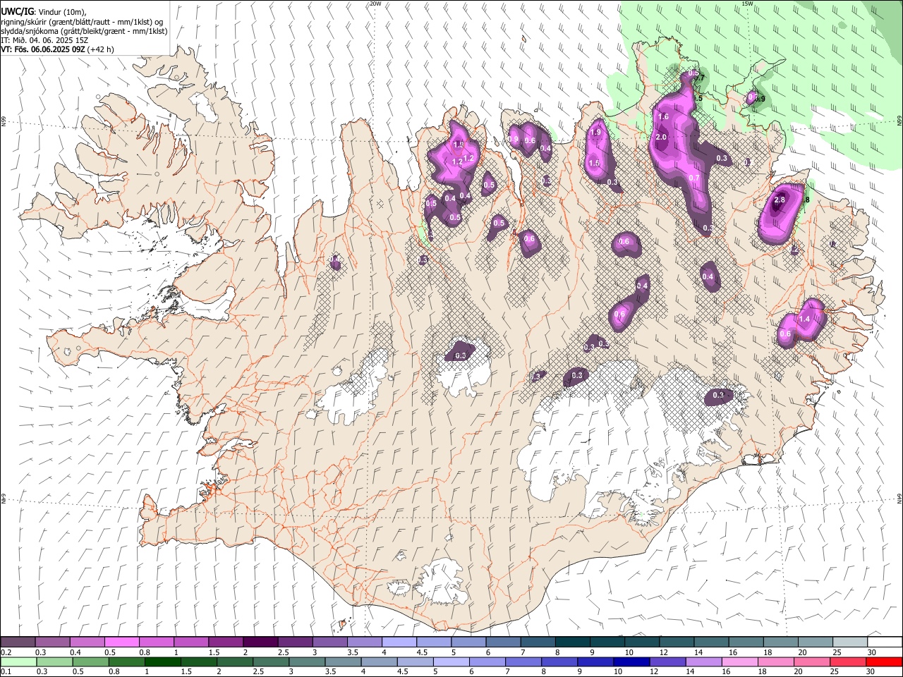Click the '15W' longitude label
903x677 pixels.
click(747, 4)
